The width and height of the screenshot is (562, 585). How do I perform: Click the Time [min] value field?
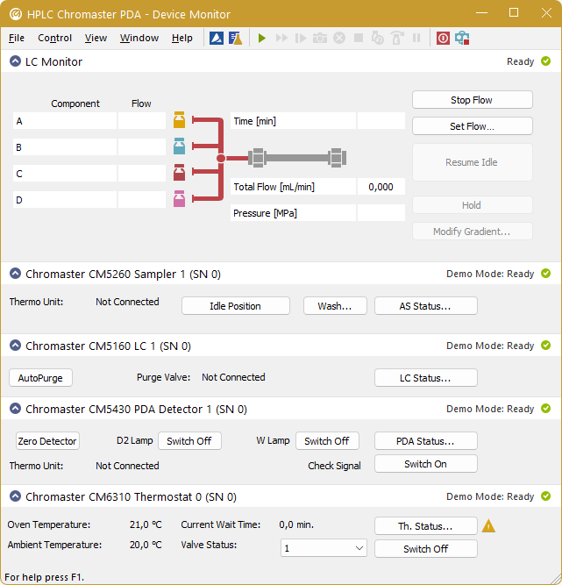[381, 121]
